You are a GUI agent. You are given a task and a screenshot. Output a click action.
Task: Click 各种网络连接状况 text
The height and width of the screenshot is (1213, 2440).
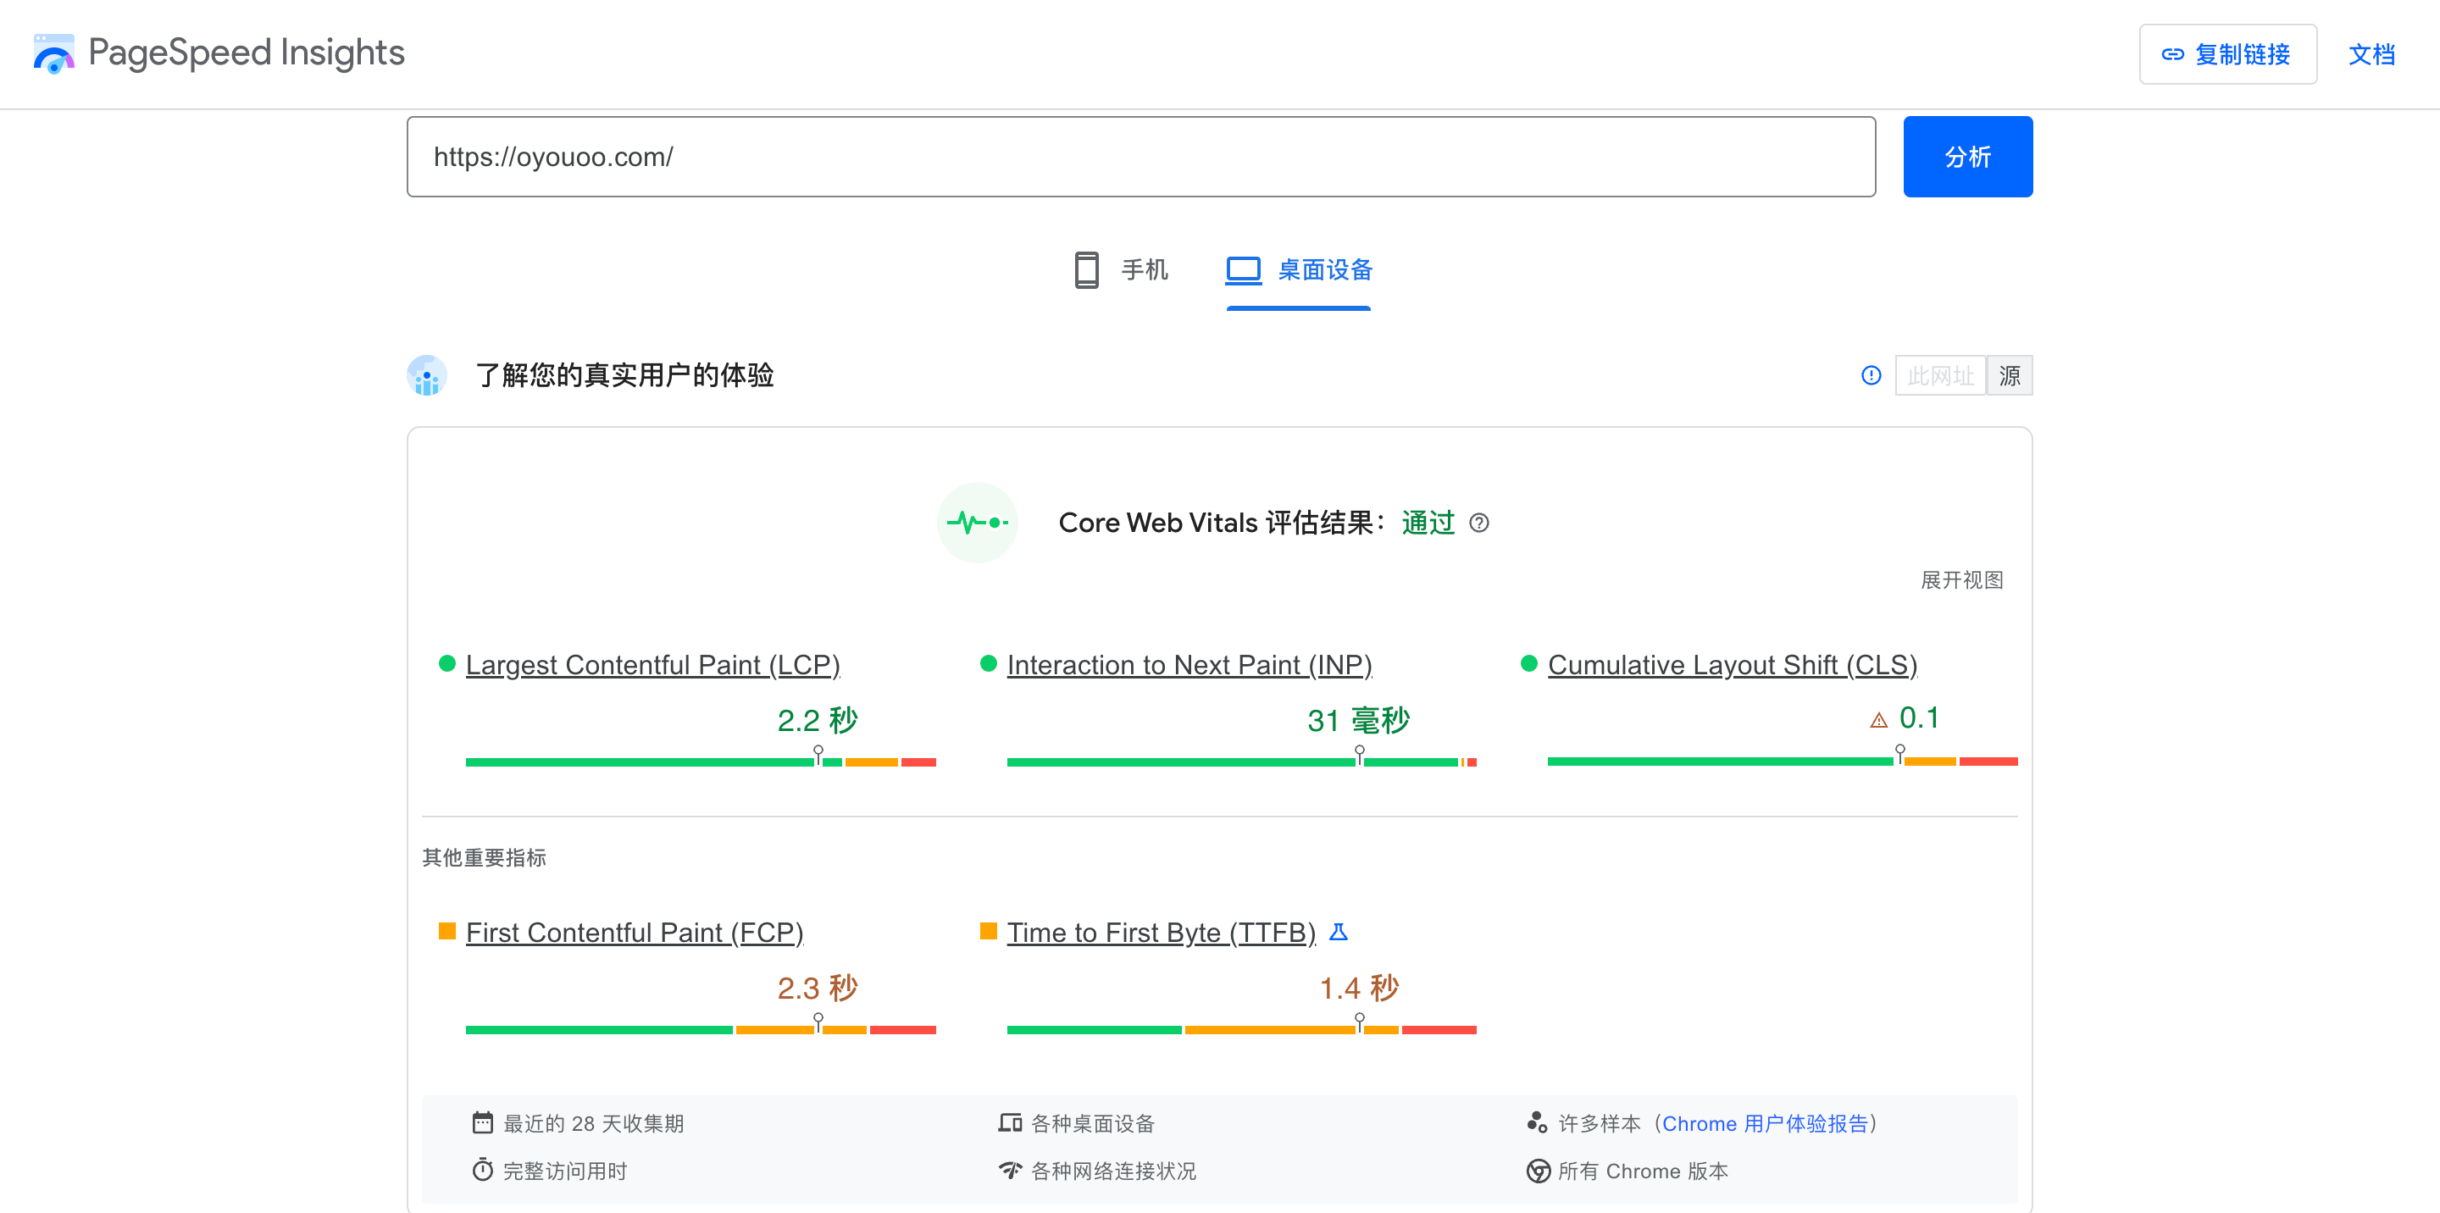[1113, 1171]
